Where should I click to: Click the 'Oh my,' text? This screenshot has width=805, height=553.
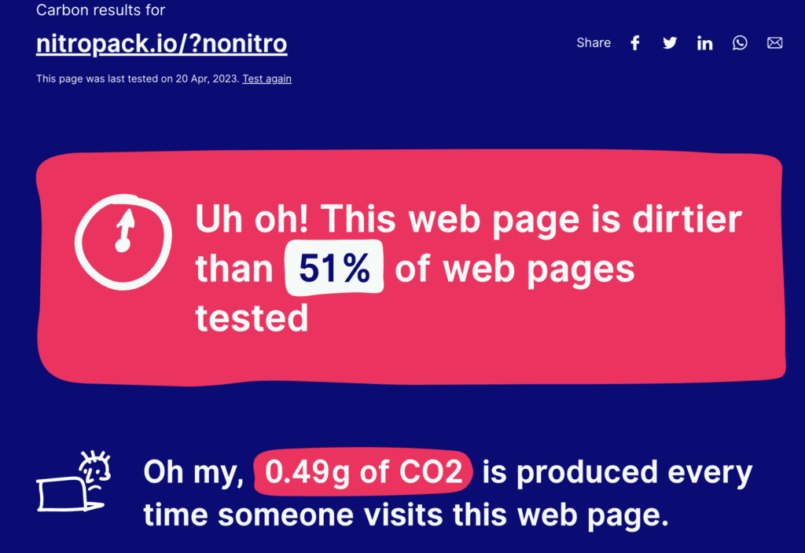click(x=193, y=472)
